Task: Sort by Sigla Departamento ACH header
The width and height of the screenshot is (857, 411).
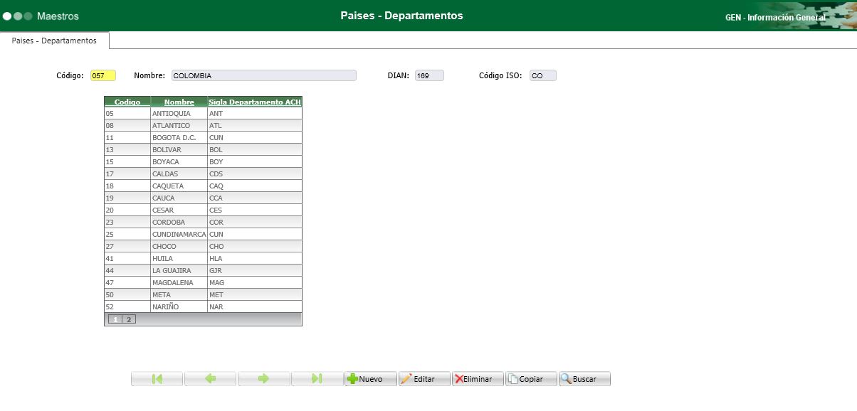Action: [x=255, y=102]
